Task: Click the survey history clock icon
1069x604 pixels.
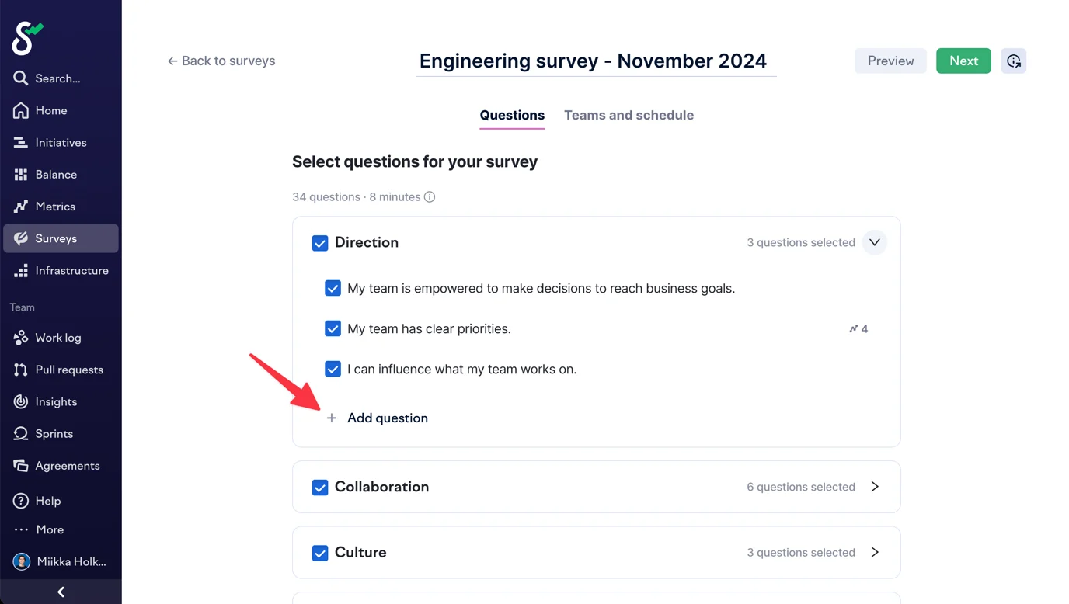Action: pyautogui.click(x=1013, y=61)
